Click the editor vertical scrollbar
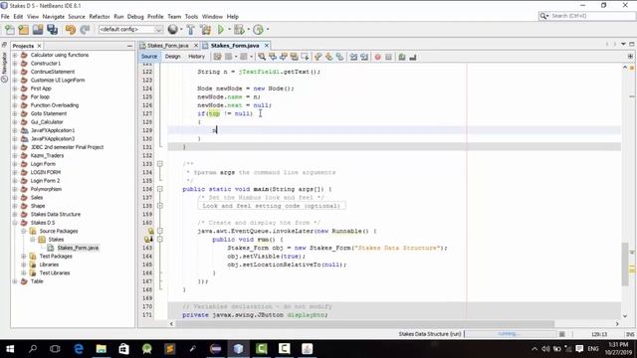Viewport: 637px width, 358px height. pyautogui.click(x=625, y=265)
